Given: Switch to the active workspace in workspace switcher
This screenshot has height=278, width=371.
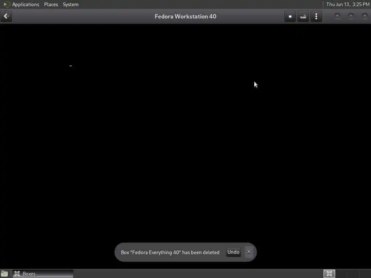Looking at the screenshot, I should [x=329, y=274].
